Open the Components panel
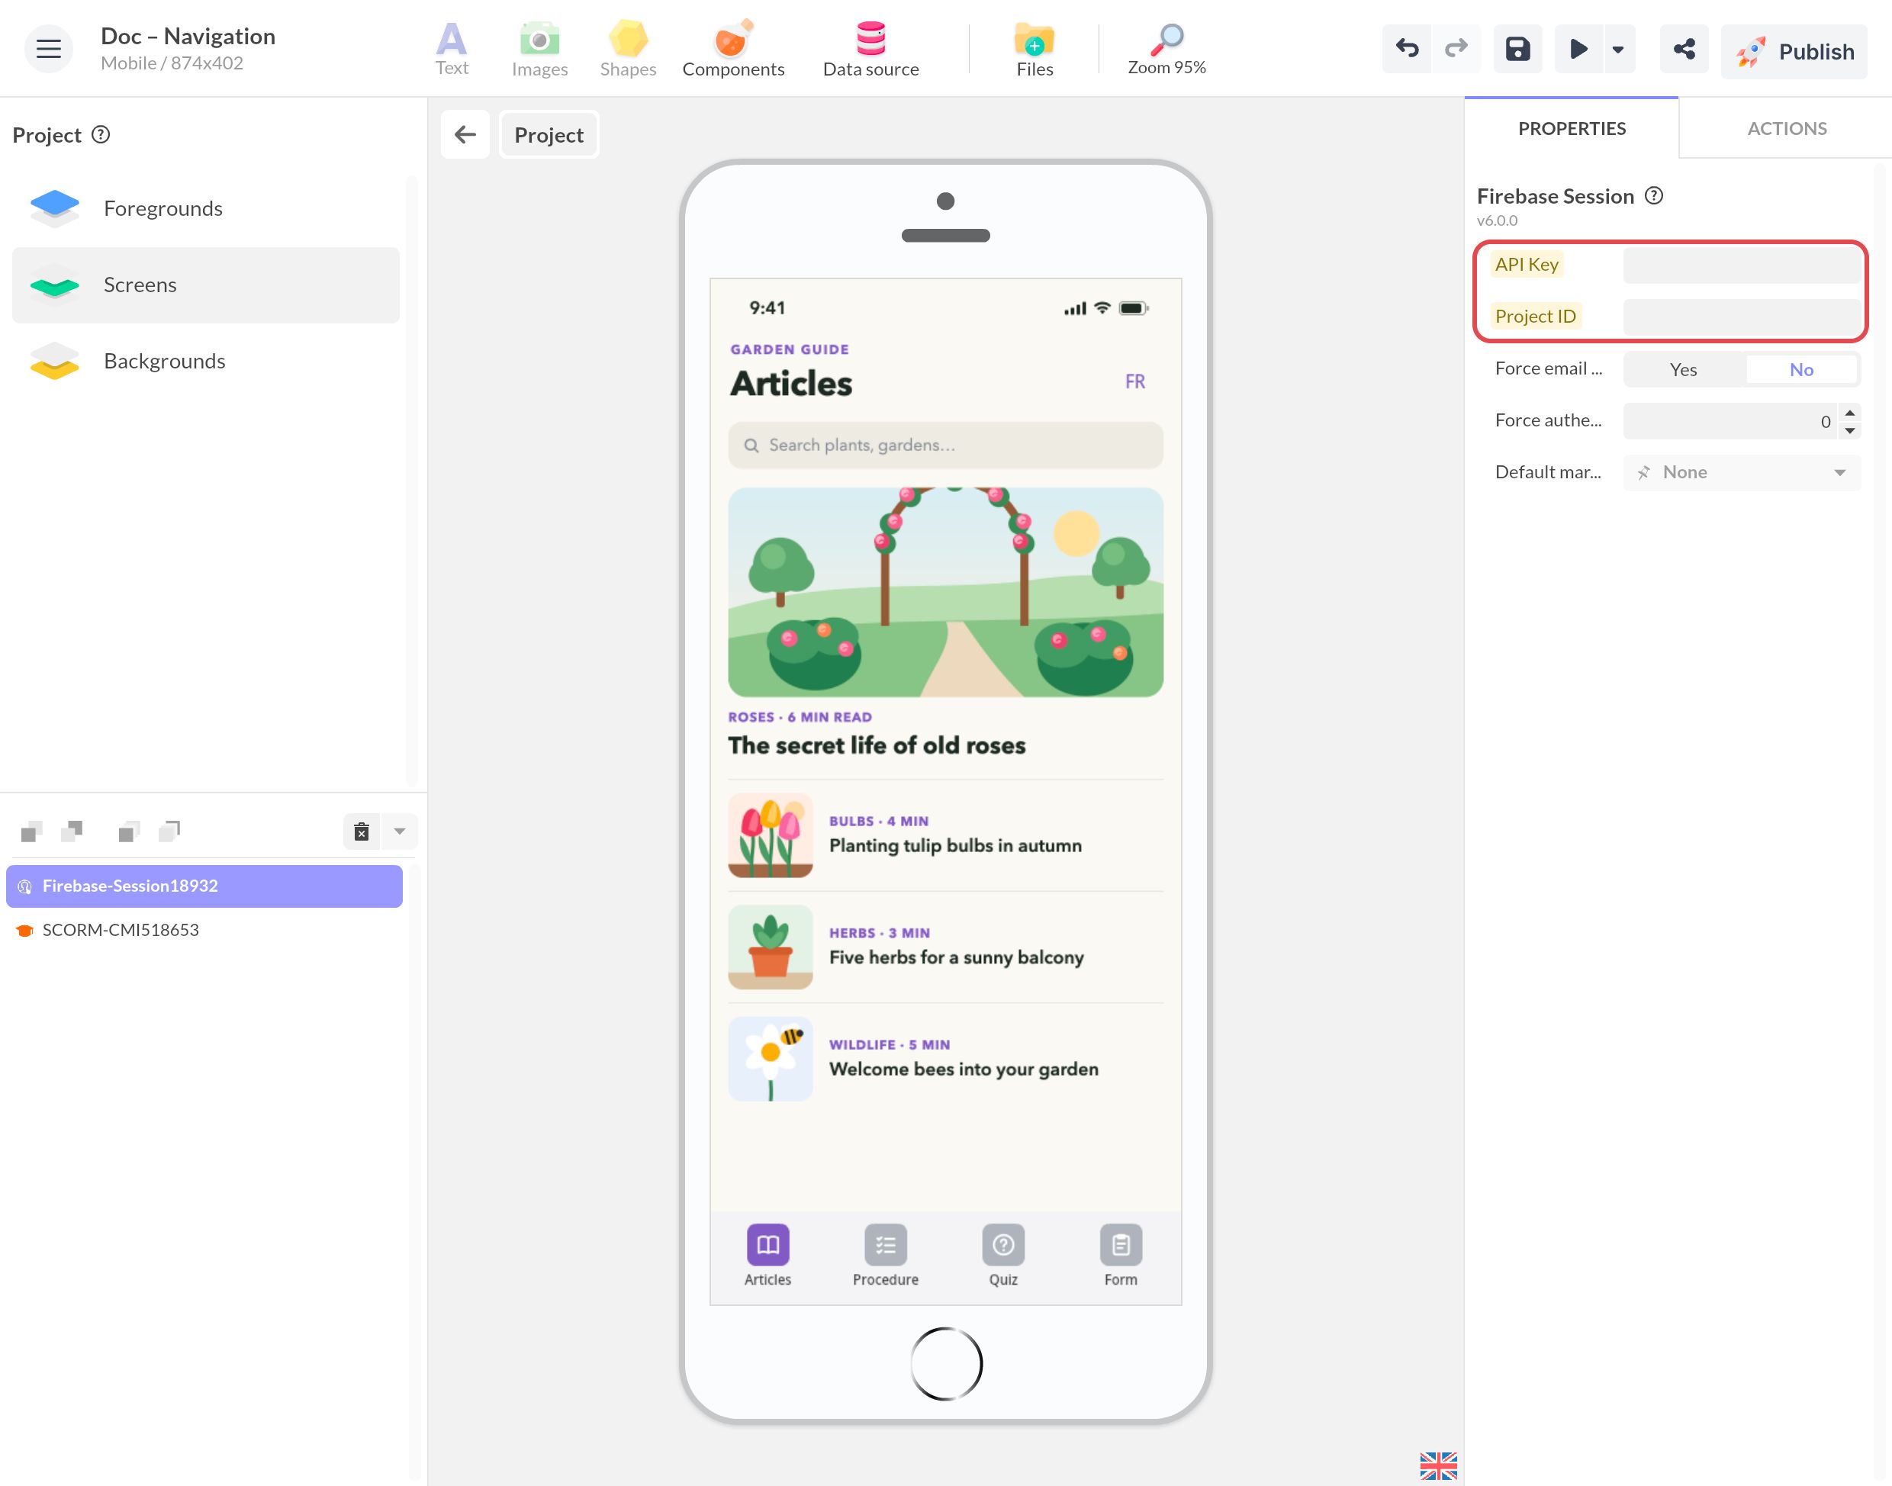This screenshot has width=1892, height=1486. click(732, 50)
